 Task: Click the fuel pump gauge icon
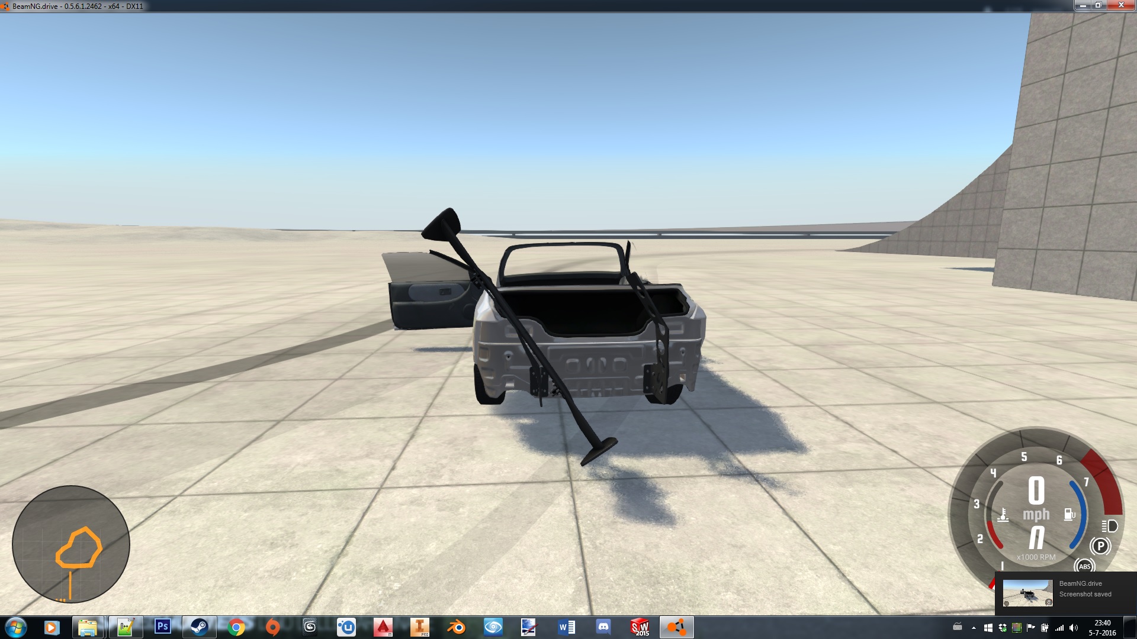pyautogui.click(x=1069, y=514)
